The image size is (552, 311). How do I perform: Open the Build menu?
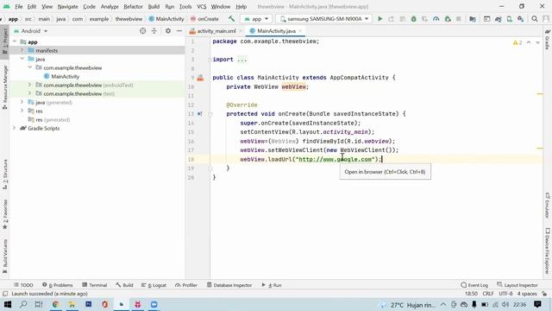pos(154,6)
